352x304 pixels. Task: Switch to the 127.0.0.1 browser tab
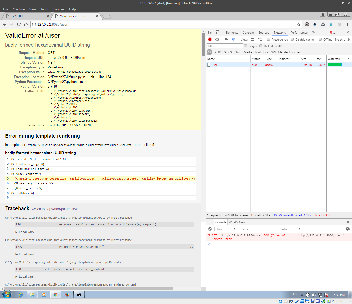[x=27, y=16]
